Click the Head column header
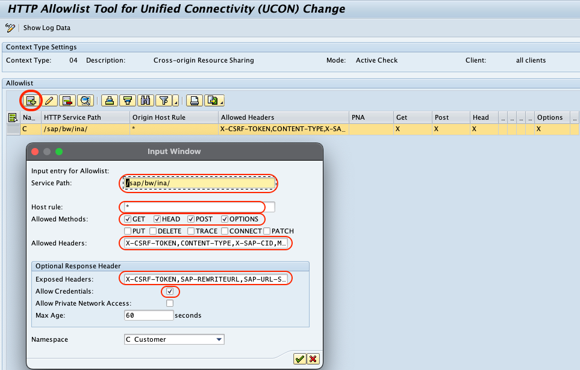Image resolution: width=580 pixels, height=370 pixels. click(x=484, y=117)
